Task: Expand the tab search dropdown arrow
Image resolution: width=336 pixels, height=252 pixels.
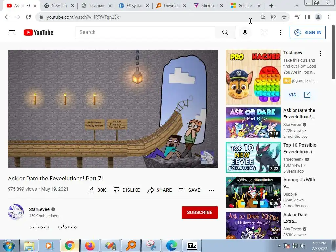Action: coord(297,6)
